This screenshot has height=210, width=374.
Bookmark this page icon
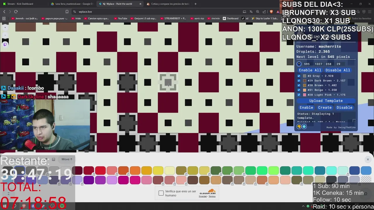[x=67, y=12]
